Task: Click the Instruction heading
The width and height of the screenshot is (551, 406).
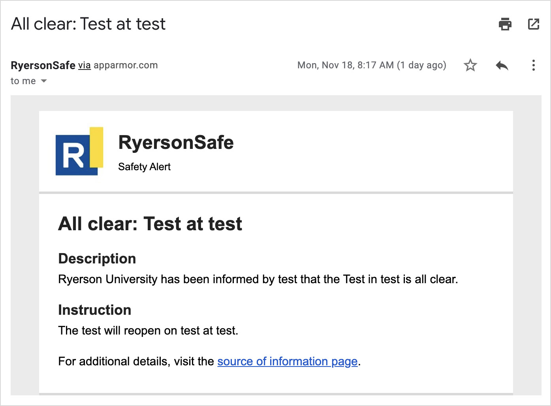Action: click(x=94, y=310)
